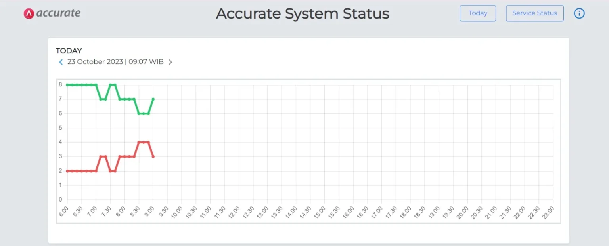Click the 23 October 2023 date label
This screenshot has height=246, width=609.
pyautogui.click(x=115, y=62)
